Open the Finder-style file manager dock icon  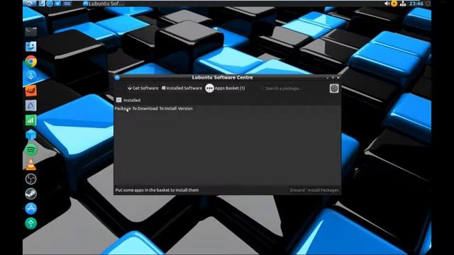[x=31, y=47]
